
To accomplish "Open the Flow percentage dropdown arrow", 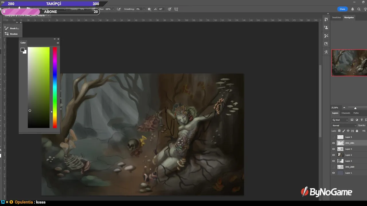I will (x=113, y=9).
